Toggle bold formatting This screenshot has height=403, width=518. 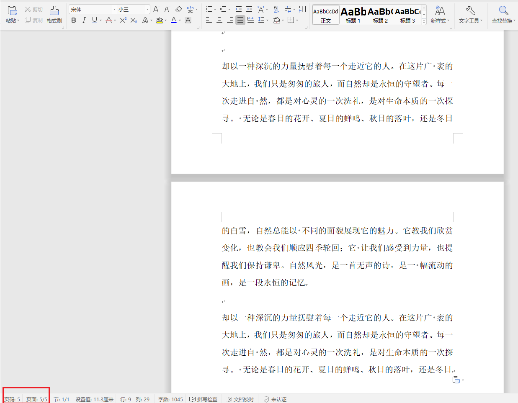74,20
